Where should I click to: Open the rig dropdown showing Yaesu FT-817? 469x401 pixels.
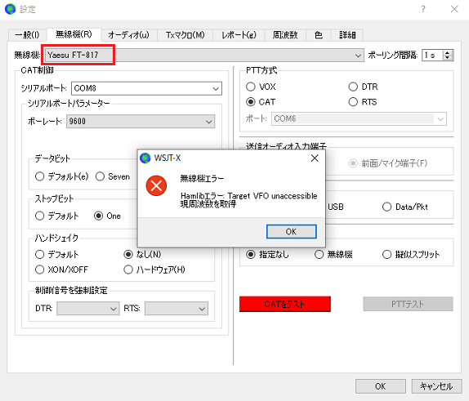[x=204, y=56]
